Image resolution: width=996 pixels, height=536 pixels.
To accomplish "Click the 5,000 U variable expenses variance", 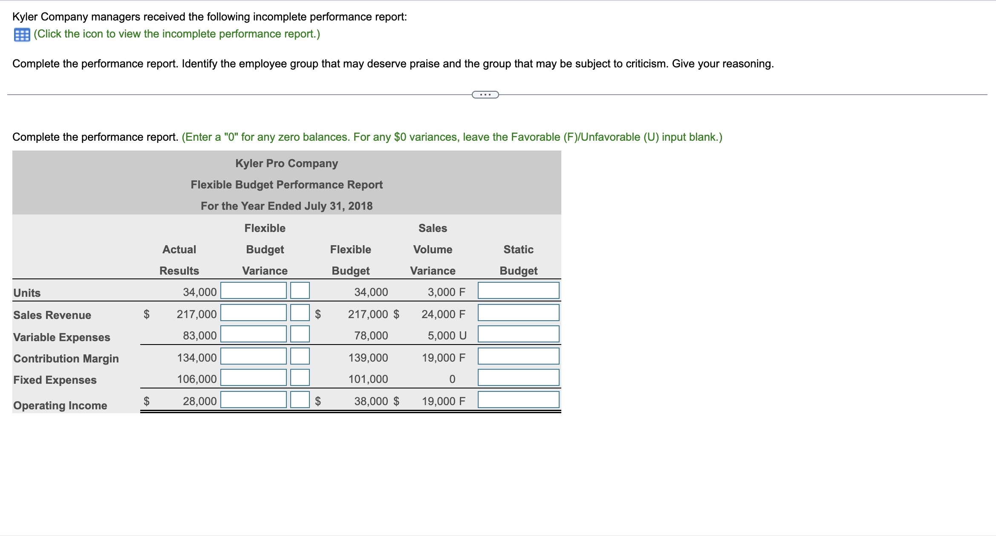I will (447, 336).
